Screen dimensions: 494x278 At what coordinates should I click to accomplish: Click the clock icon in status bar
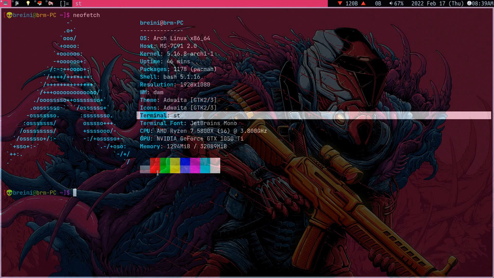pyautogui.click(x=469, y=4)
